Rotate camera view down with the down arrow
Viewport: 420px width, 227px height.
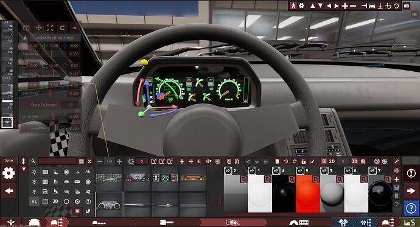tap(320, 5)
